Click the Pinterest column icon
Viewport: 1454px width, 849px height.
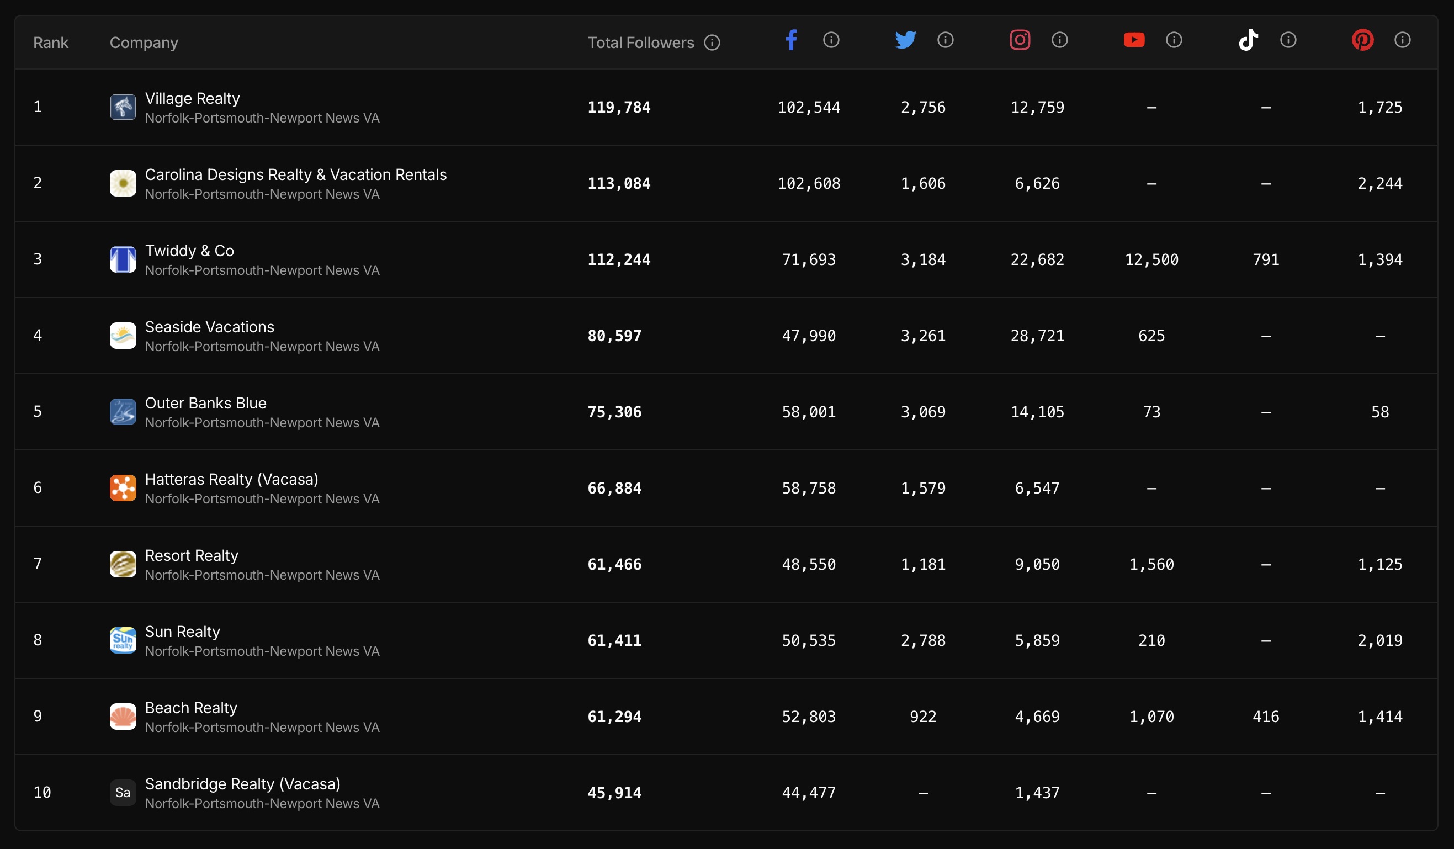pos(1362,40)
